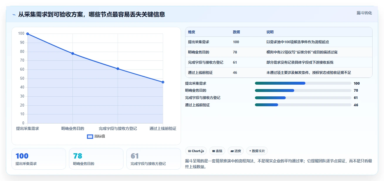Click the value 78 right of progress bar
The height and width of the screenshot is (181, 384).
[x=356, y=90]
